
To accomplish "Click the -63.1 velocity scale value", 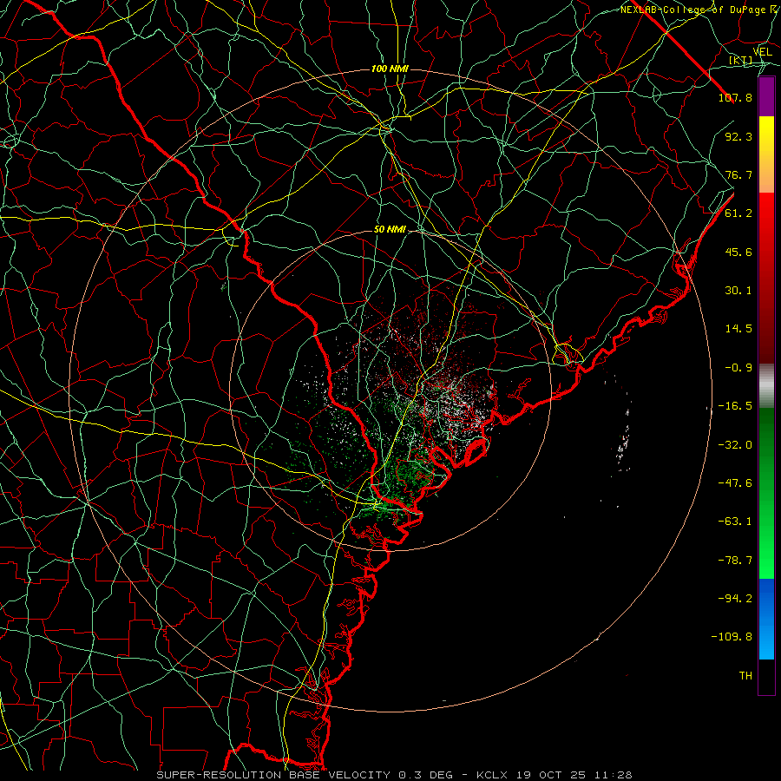I will pyautogui.click(x=735, y=522).
